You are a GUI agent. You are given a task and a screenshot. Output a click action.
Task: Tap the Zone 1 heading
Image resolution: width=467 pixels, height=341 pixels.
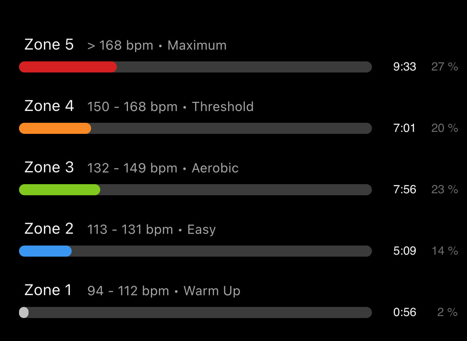point(48,290)
